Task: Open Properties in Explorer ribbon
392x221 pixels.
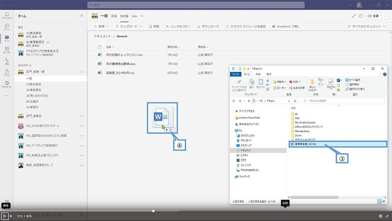Action: click(331, 84)
